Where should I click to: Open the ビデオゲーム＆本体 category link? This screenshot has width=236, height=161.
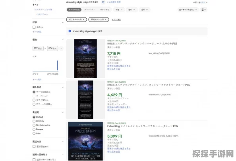click(43, 10)
